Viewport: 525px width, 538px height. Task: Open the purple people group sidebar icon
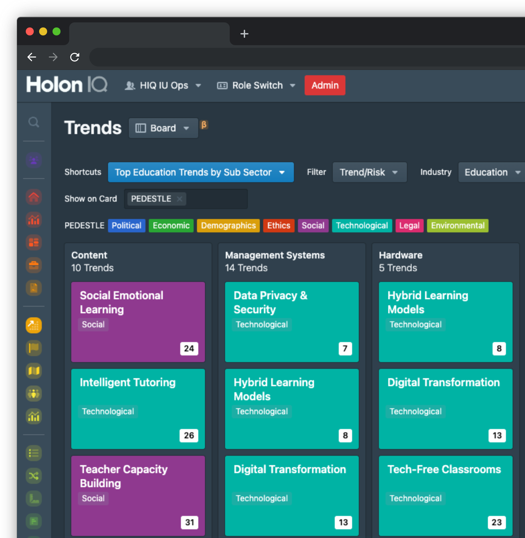(x=34, y=160)
